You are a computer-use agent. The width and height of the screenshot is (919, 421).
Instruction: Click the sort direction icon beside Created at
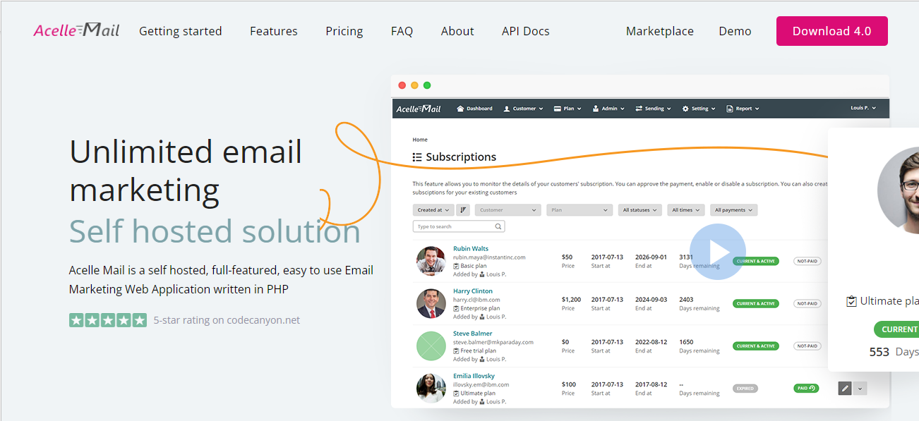click(463, 209)
